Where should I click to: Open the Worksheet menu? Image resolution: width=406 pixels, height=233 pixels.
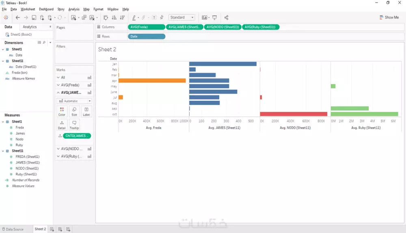(x=28, y=9)
